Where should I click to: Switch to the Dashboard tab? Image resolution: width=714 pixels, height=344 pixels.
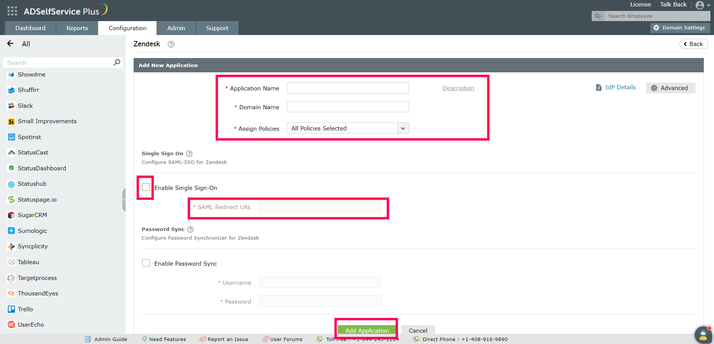coord(31,28)
